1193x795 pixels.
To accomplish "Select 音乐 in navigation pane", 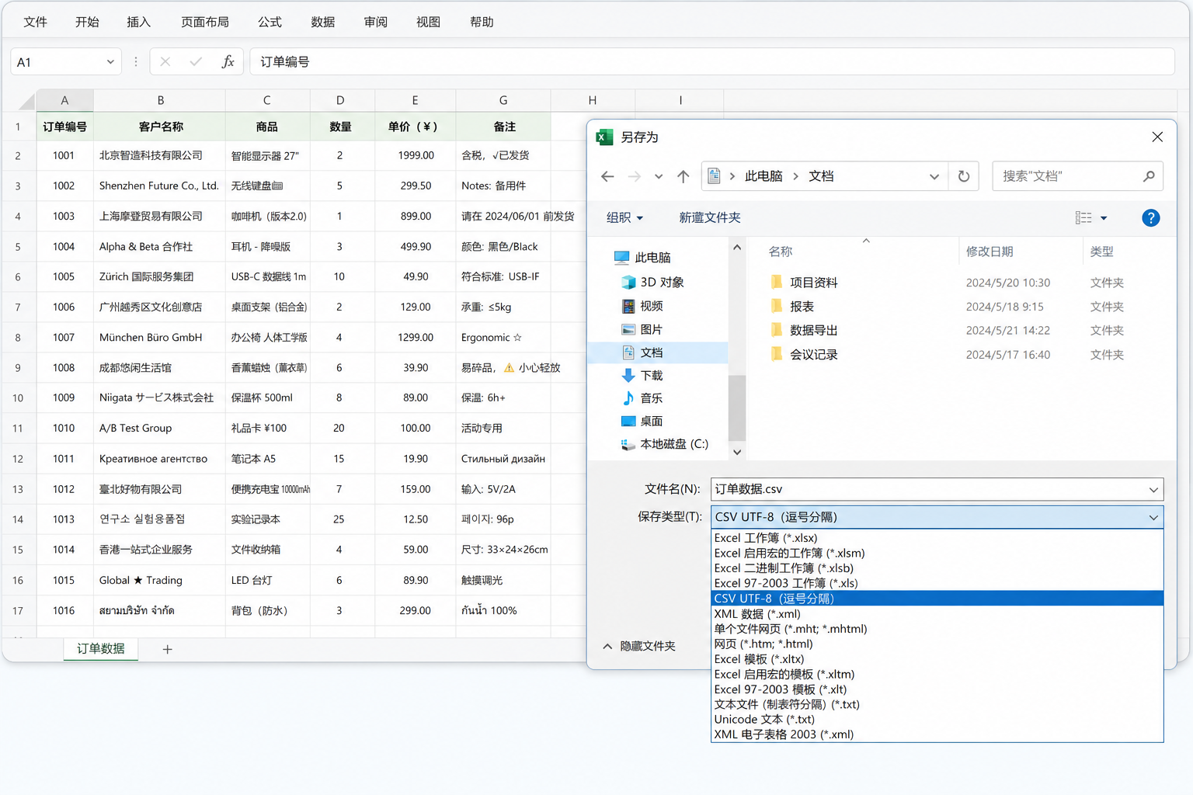I will pyautogui.click(x=642, y=398).
